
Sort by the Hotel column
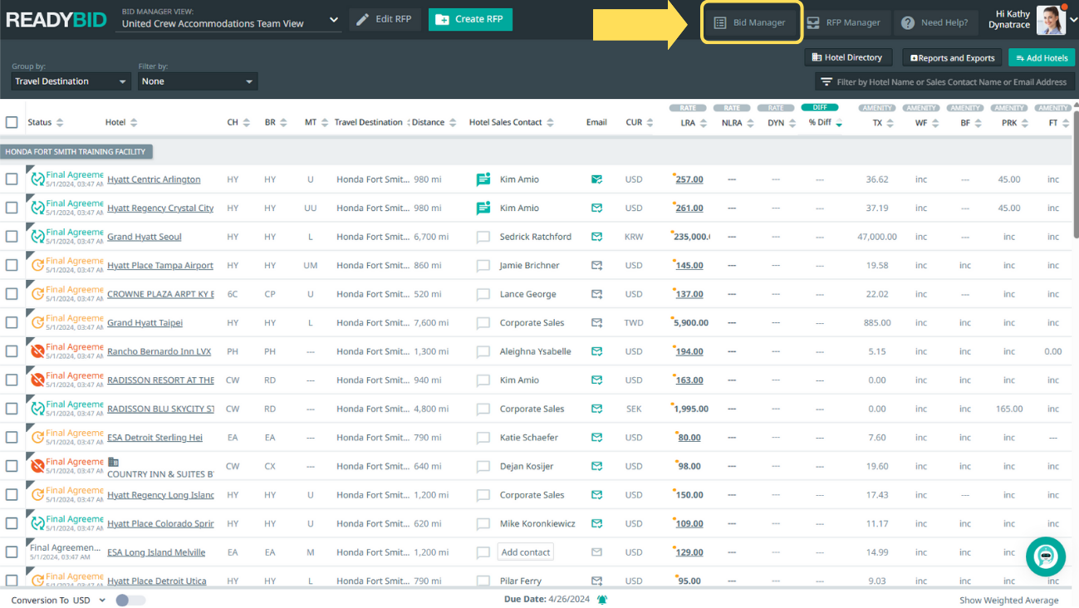pos(134,123)
